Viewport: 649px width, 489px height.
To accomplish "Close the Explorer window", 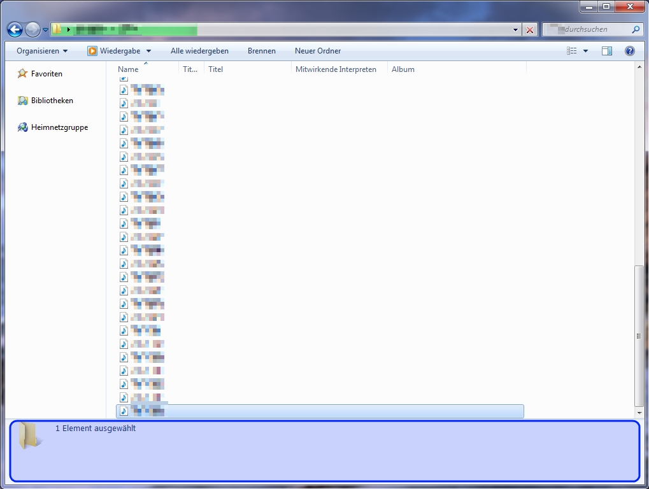I will 630,6.
